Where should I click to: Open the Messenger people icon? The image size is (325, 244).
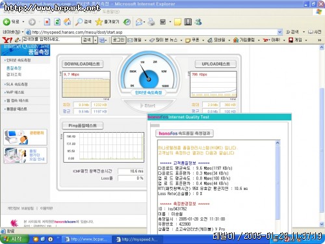coord(198,21)
